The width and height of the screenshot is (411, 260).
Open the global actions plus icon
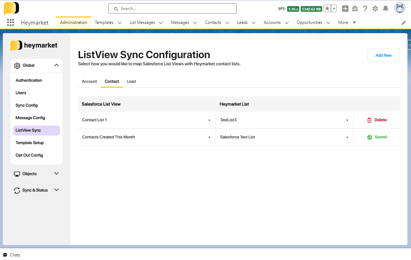tap(345, 9)
